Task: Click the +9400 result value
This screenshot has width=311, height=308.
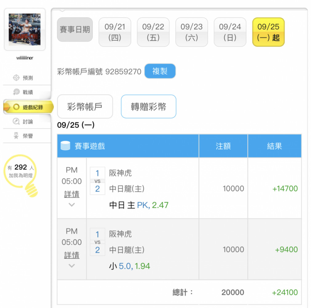Action: coord(286,249)
